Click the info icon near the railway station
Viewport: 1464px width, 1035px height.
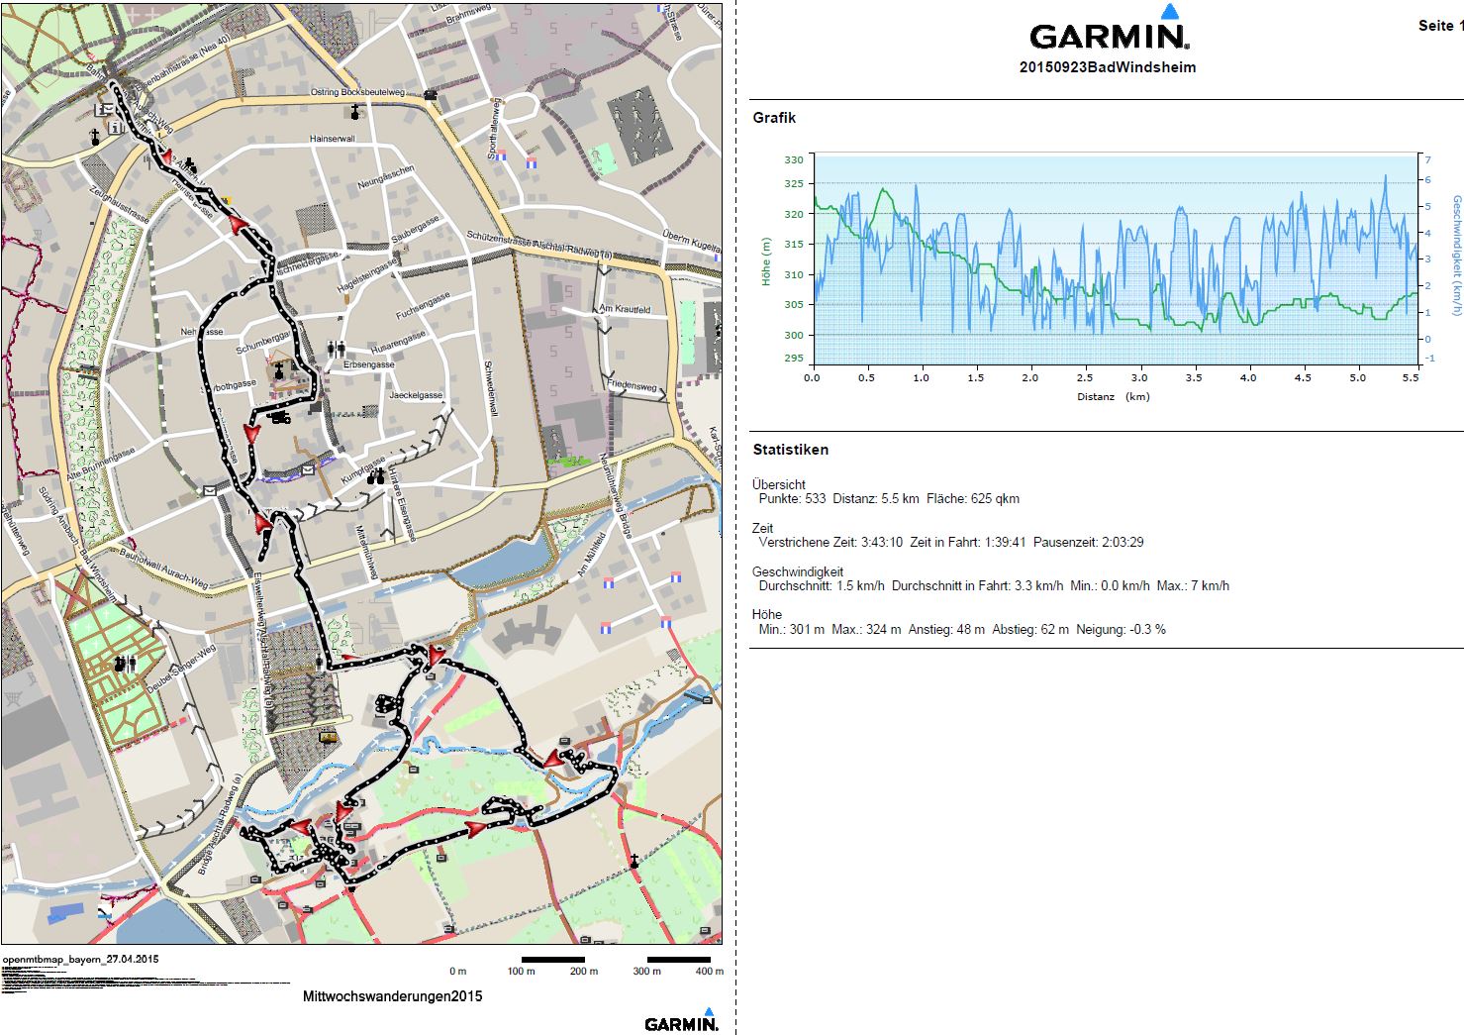116,127
